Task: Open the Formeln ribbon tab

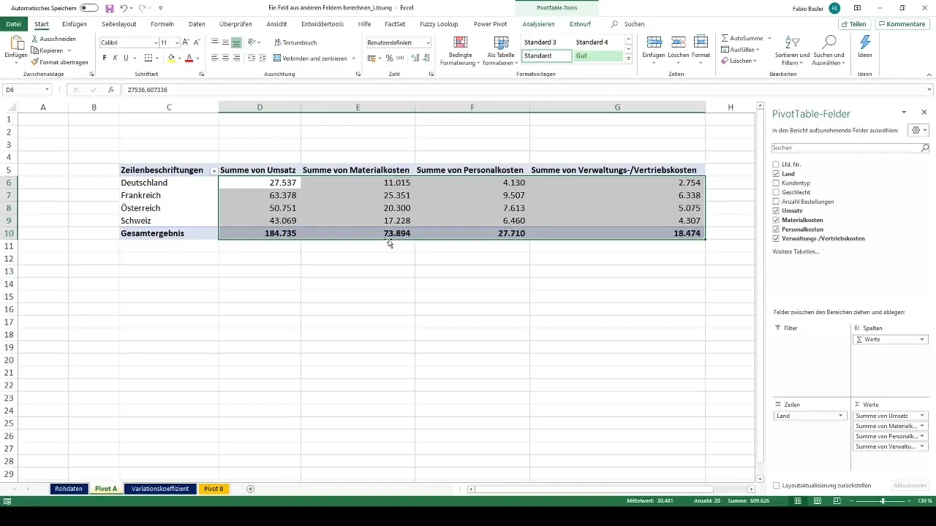Action: coord(162,24)
